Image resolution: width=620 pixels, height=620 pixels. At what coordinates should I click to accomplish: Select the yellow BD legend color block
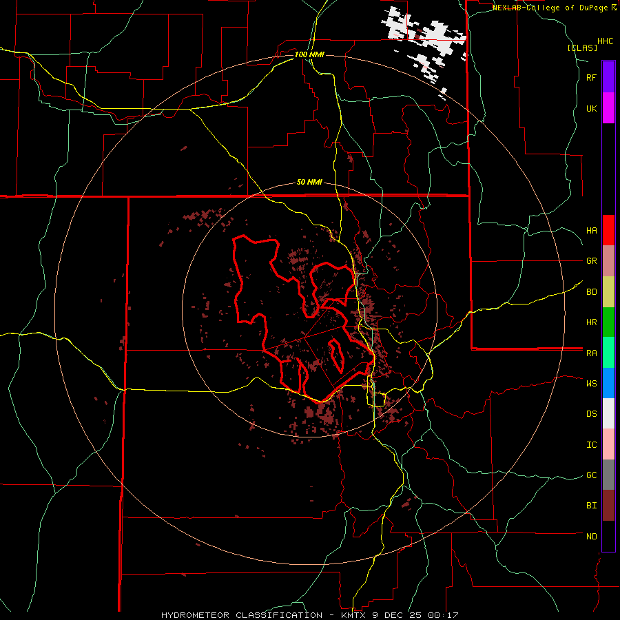tap(608, 292)
